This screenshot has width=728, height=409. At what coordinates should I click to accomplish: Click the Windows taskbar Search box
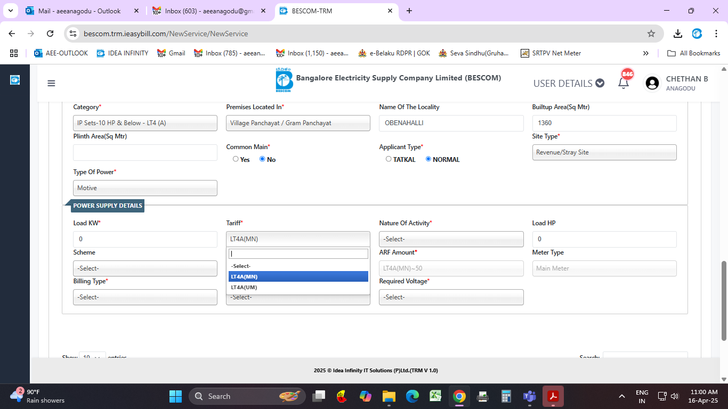[248, 396]
